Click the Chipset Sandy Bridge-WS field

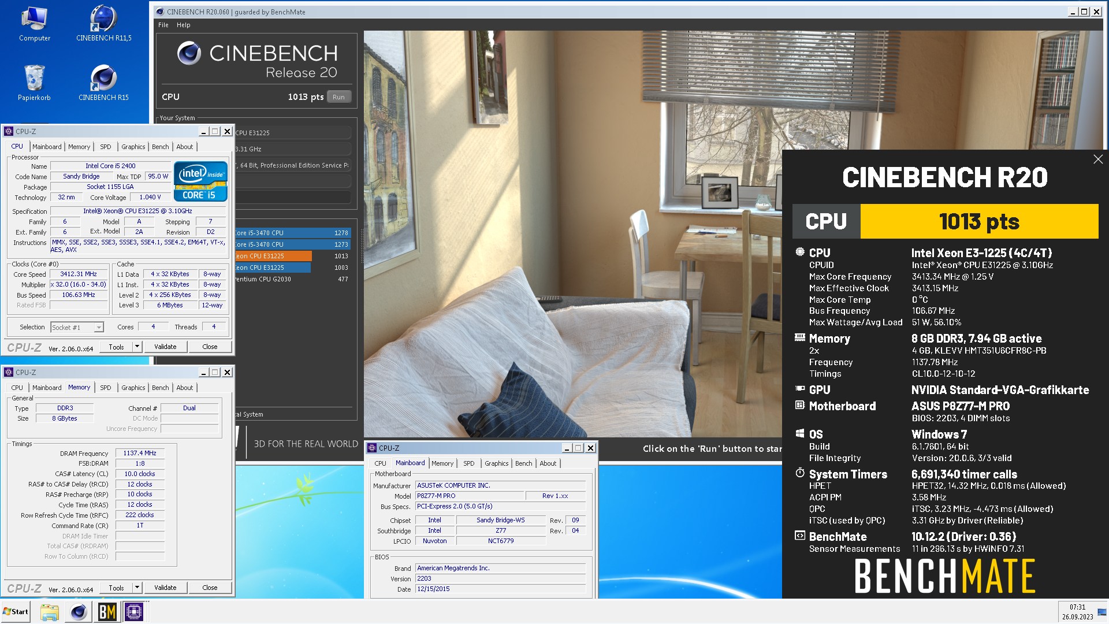tap(500, 520)
